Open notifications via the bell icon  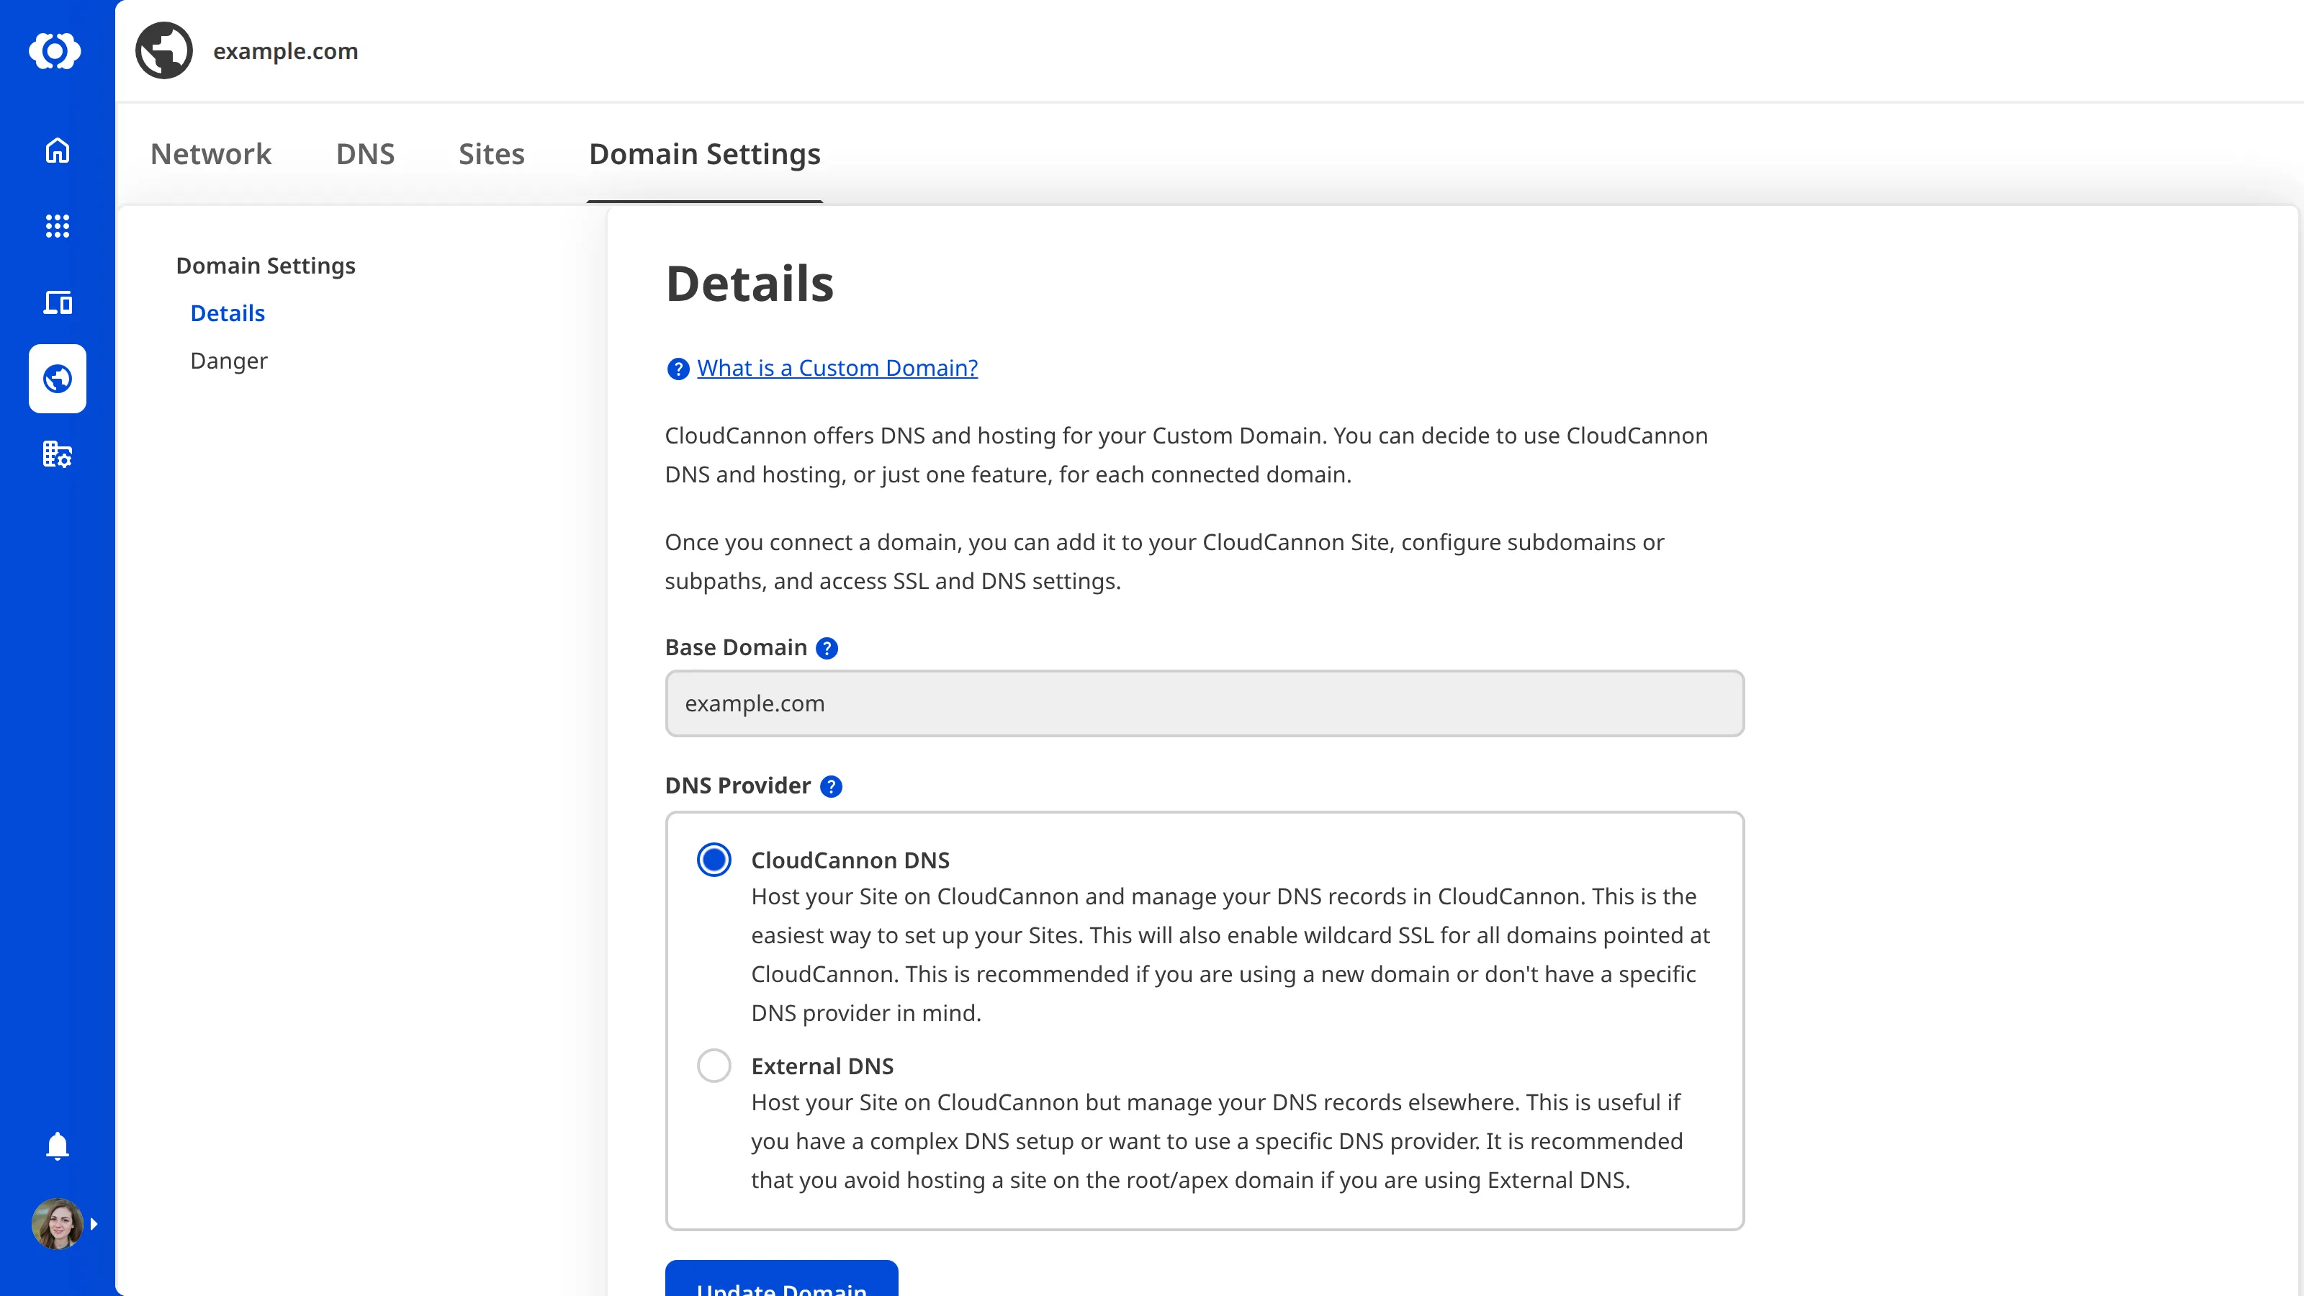56,1146
